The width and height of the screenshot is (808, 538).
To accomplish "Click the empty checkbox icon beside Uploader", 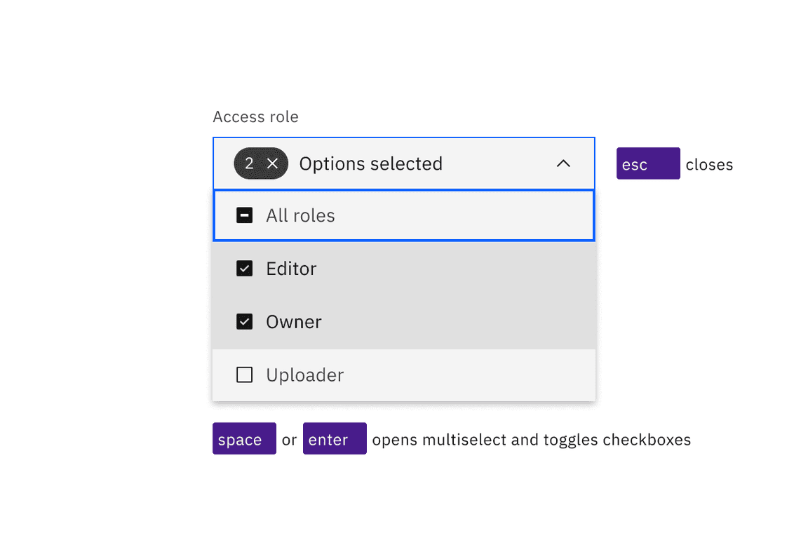I will (x=244, y=375).
